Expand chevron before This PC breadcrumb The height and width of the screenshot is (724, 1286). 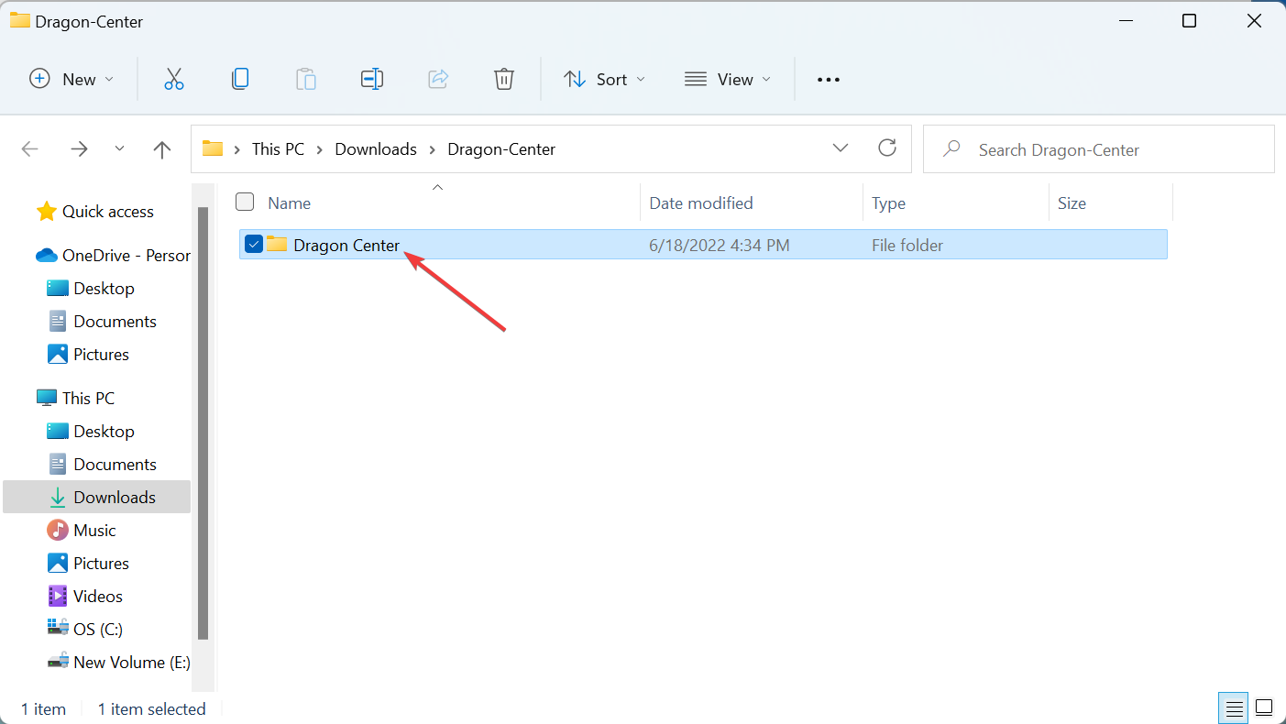[x=237, y=149]
